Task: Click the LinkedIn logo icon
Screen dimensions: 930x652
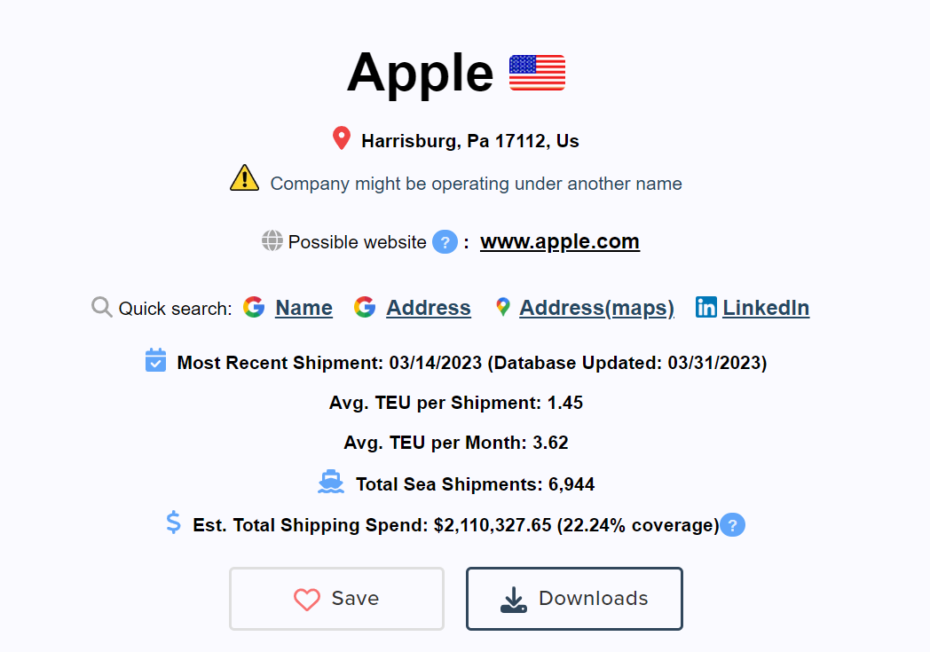Action: (x=706, y=307)
